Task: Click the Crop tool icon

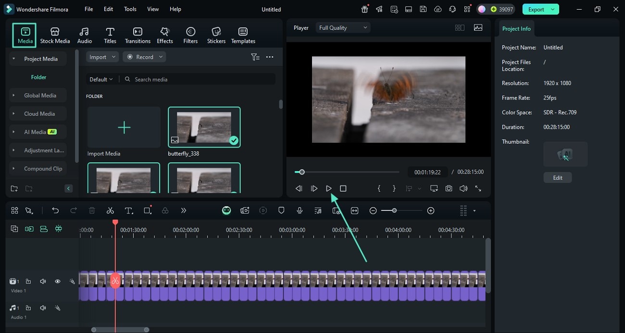Action: point(147,210)
